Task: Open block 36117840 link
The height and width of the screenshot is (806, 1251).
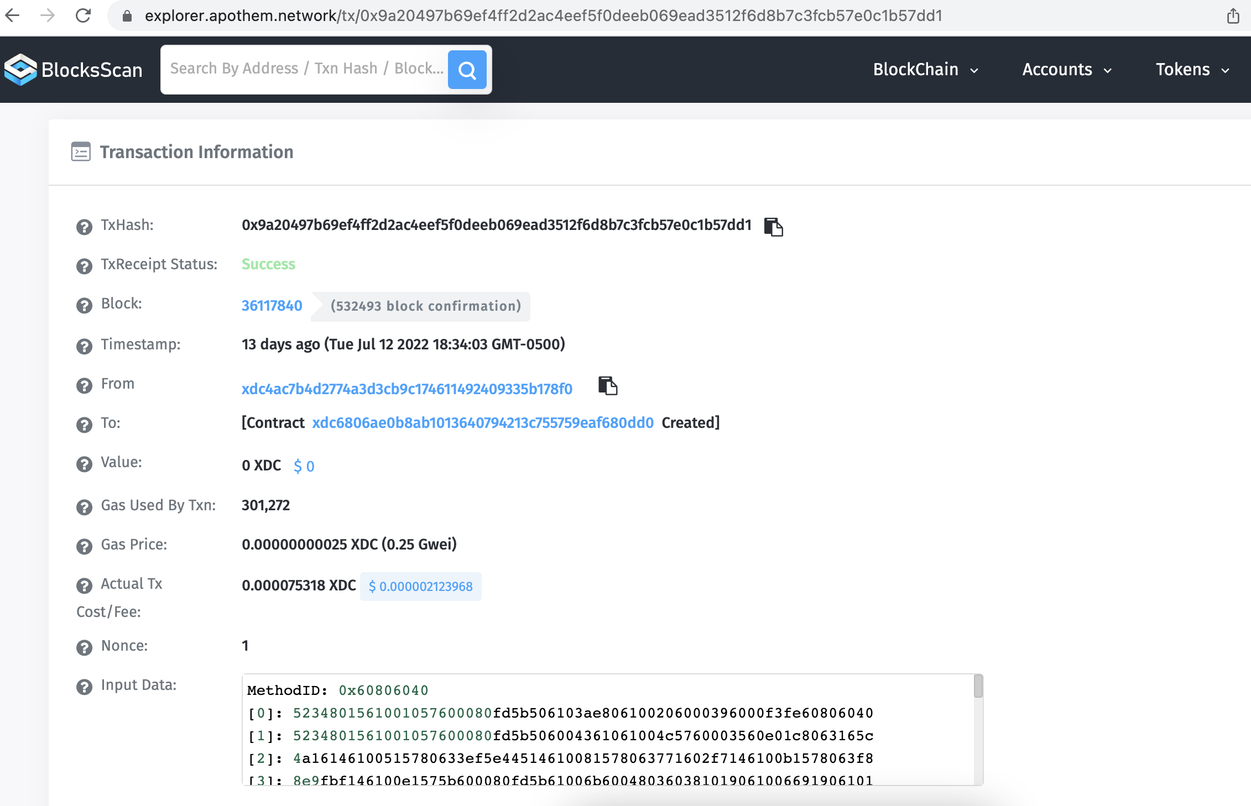Action: (272, 306)
